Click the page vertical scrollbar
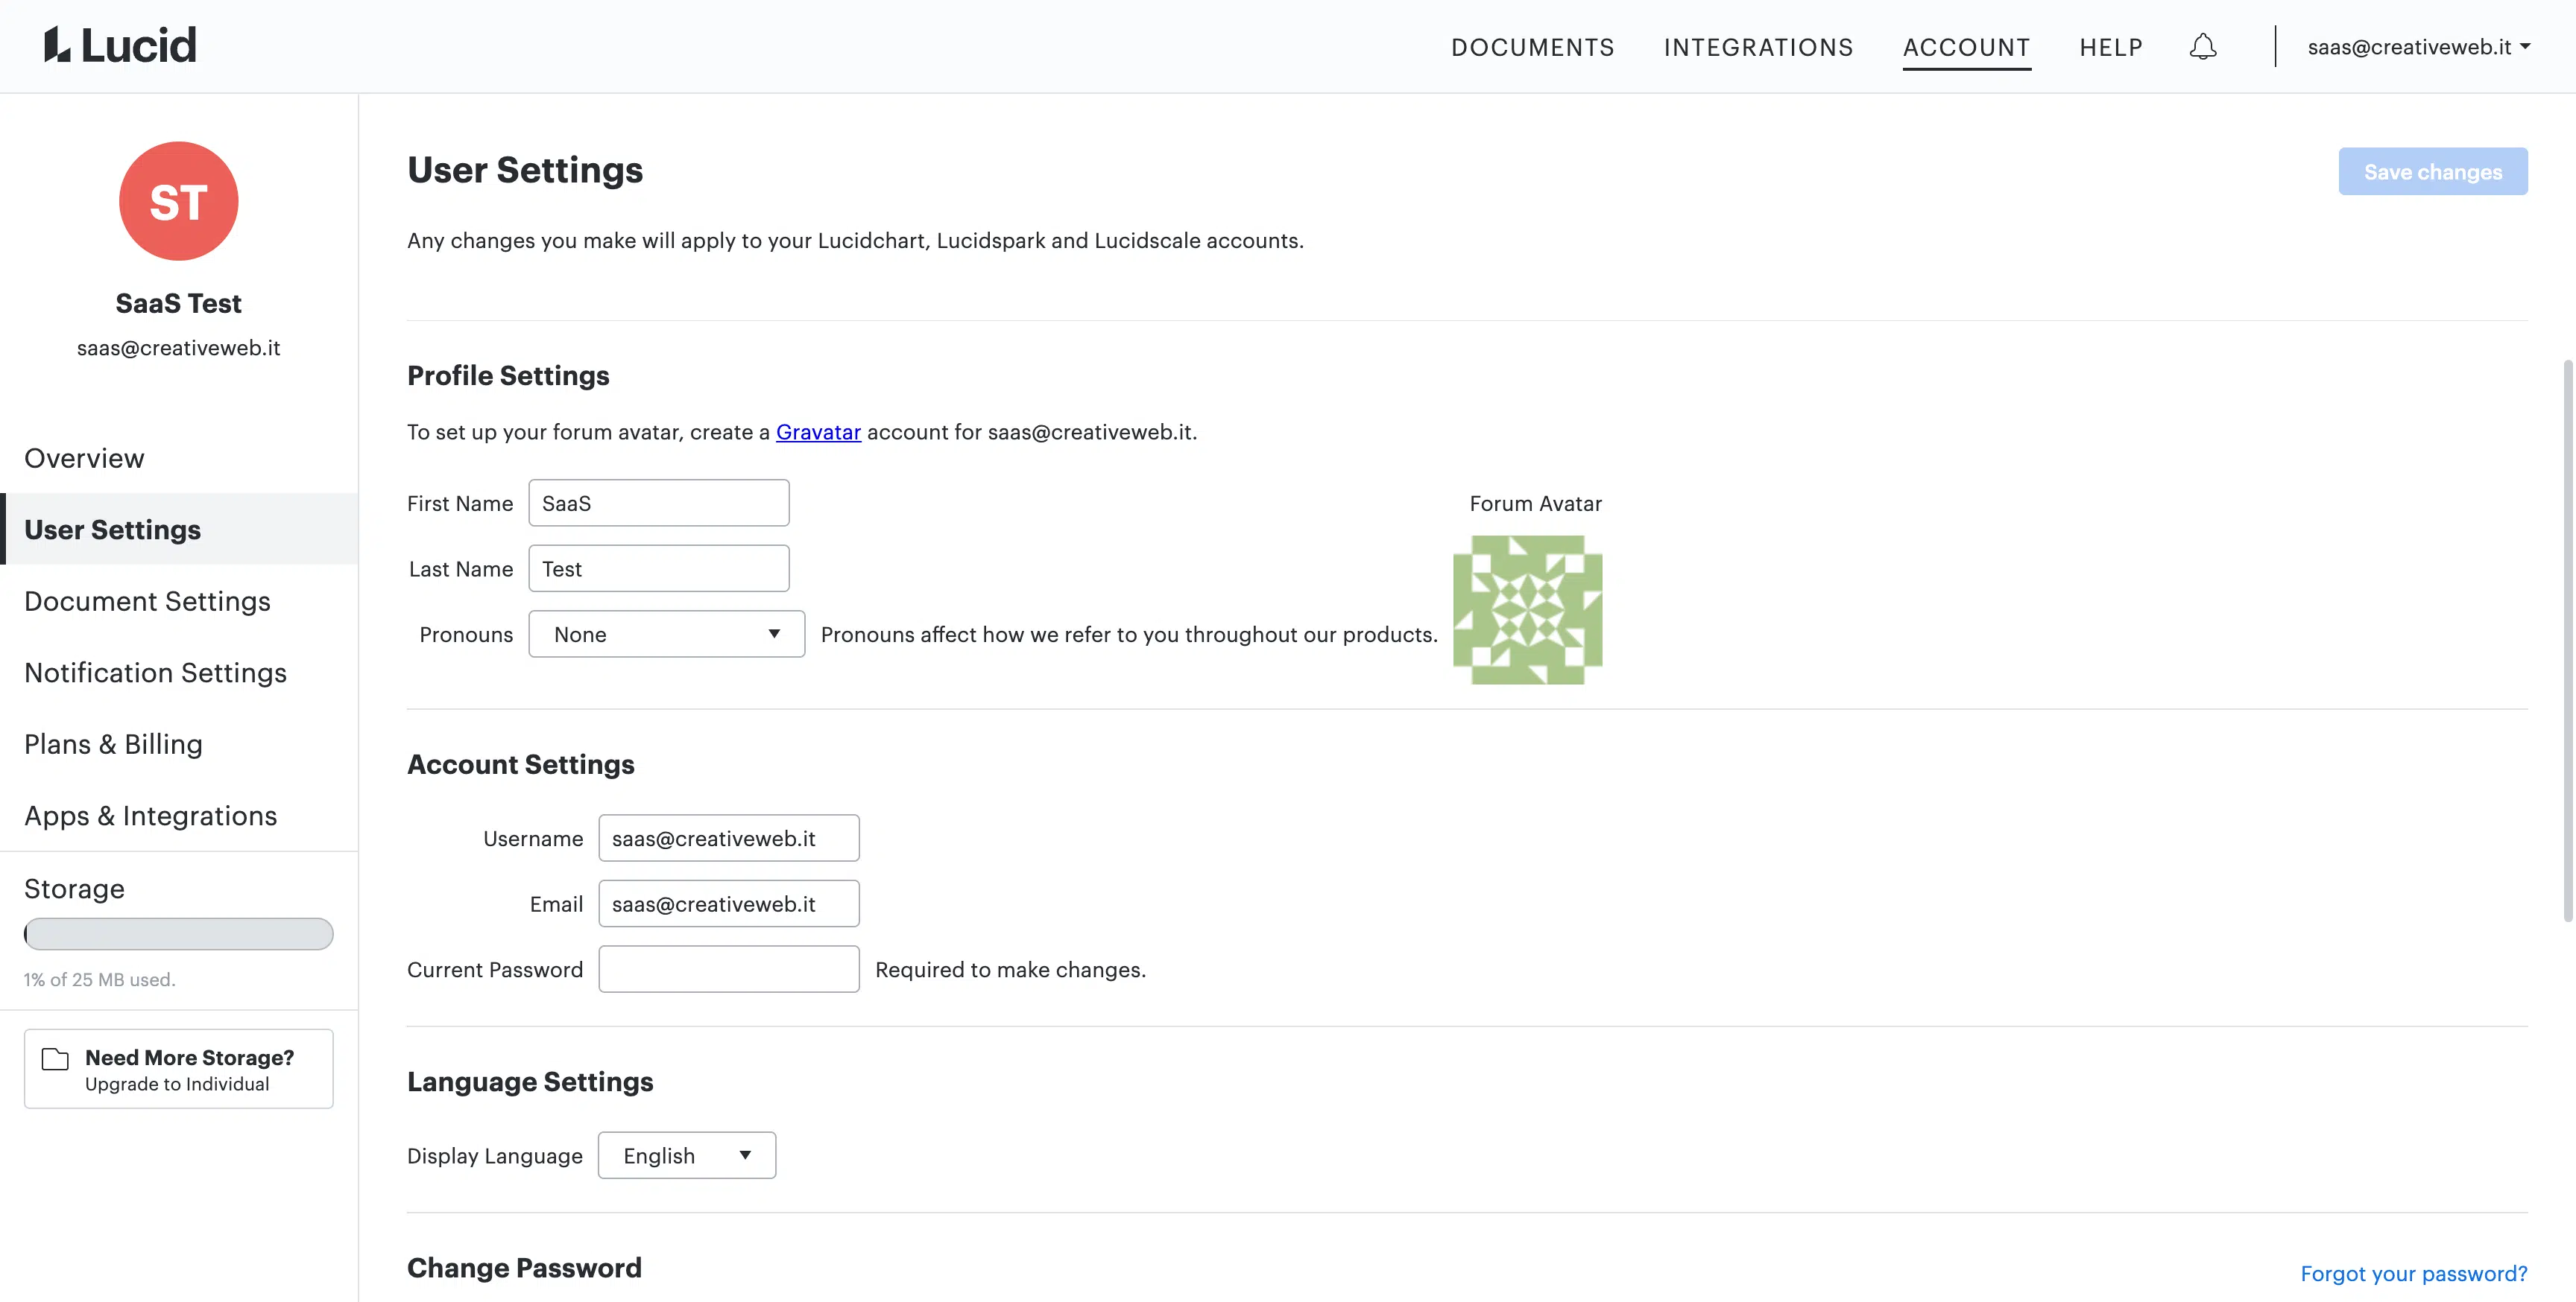This screenshot has height=1302, width=2576. click(2568, 640)
